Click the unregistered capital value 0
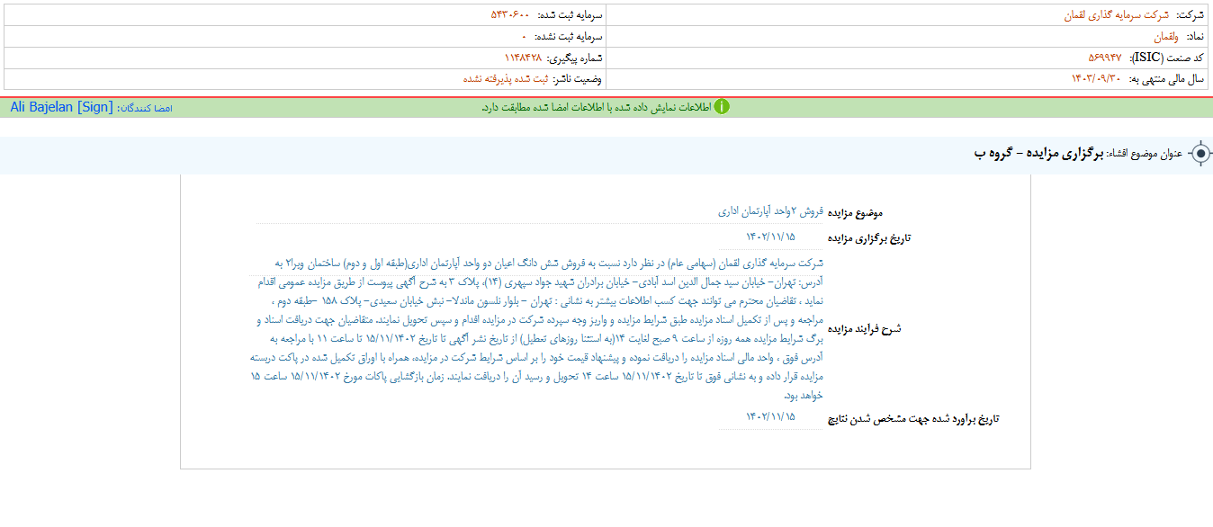The height and width of the screenshot is (527, 1213). [524, 37]
